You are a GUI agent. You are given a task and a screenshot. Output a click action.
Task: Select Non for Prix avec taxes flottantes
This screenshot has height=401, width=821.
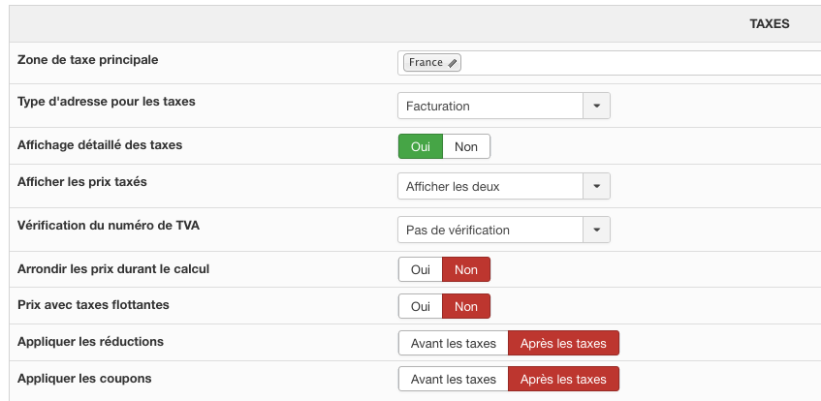point(466,307)
